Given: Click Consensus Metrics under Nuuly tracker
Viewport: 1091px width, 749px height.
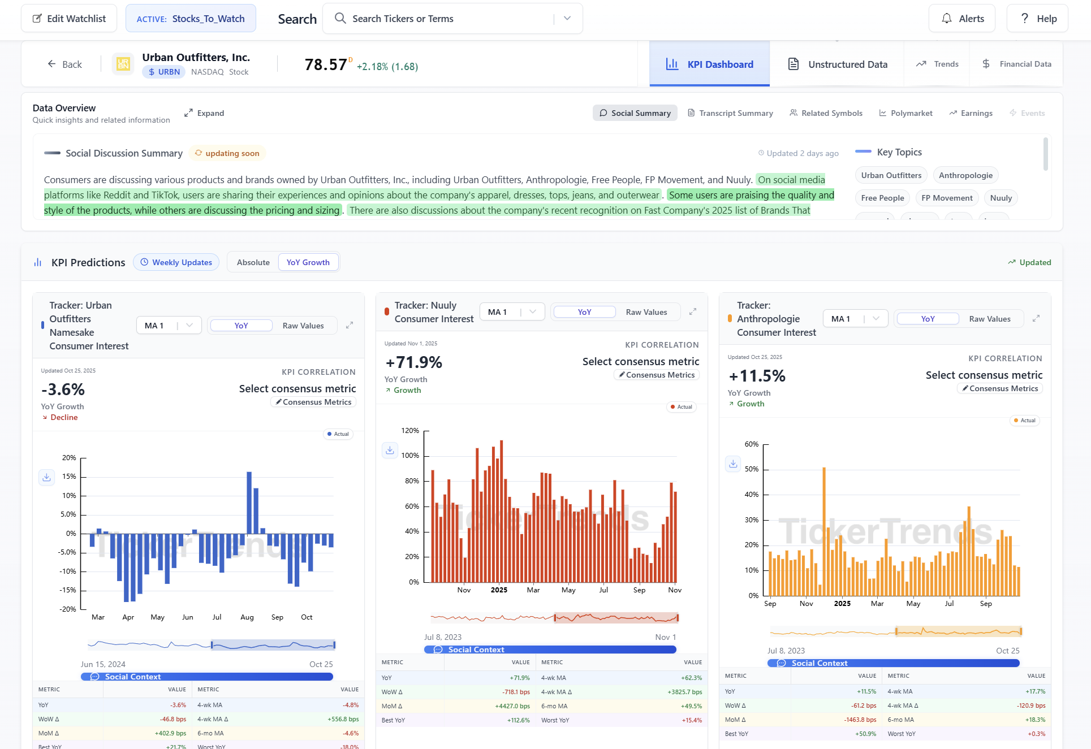Looking at the screenshot, I should (657, 375).
